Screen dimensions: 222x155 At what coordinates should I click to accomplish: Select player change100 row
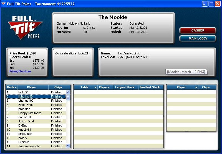(36, 101)
